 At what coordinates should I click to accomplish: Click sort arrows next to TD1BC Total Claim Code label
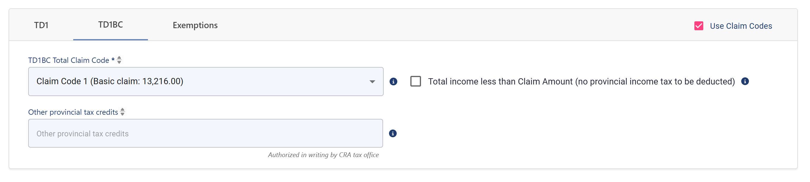tap(119, 60)
